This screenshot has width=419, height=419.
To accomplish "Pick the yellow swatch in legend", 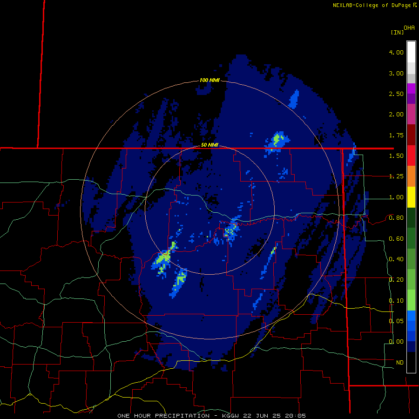I will (411, 197).
